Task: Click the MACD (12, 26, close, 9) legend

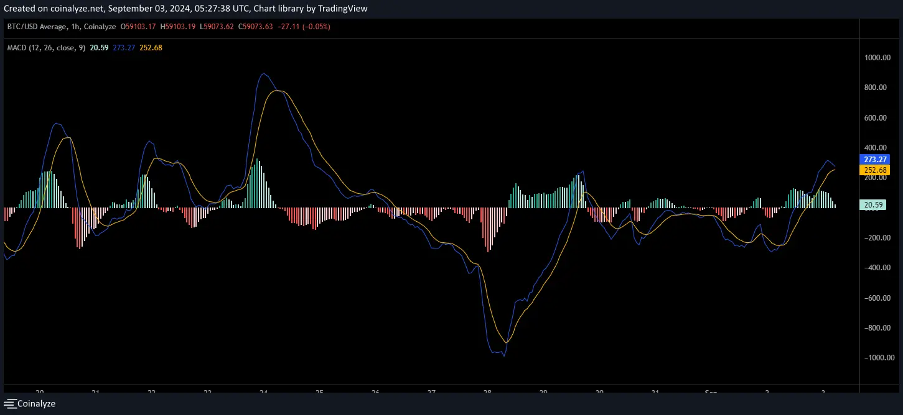Action: (x=46, y=48)
